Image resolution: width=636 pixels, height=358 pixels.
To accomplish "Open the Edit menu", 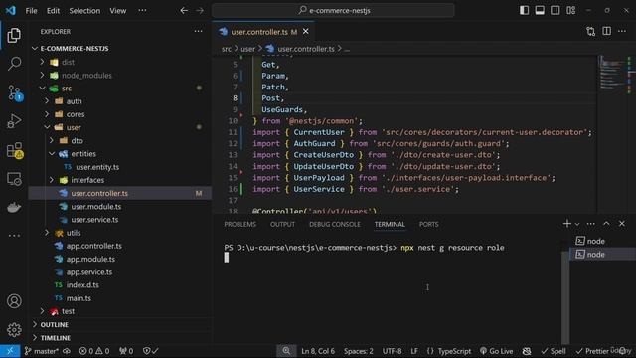I will [53, 11].
